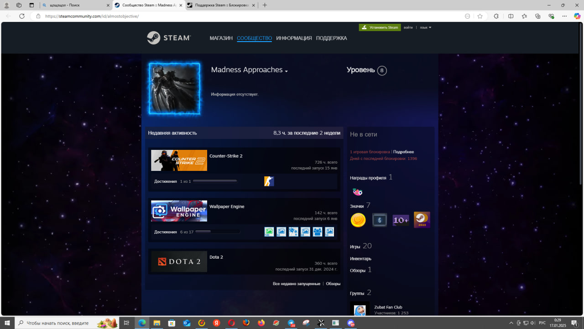Viewport: 584px width, 329px height.
Task: Open Edge tab actions menu icon
Action: [x=31, y=5]
